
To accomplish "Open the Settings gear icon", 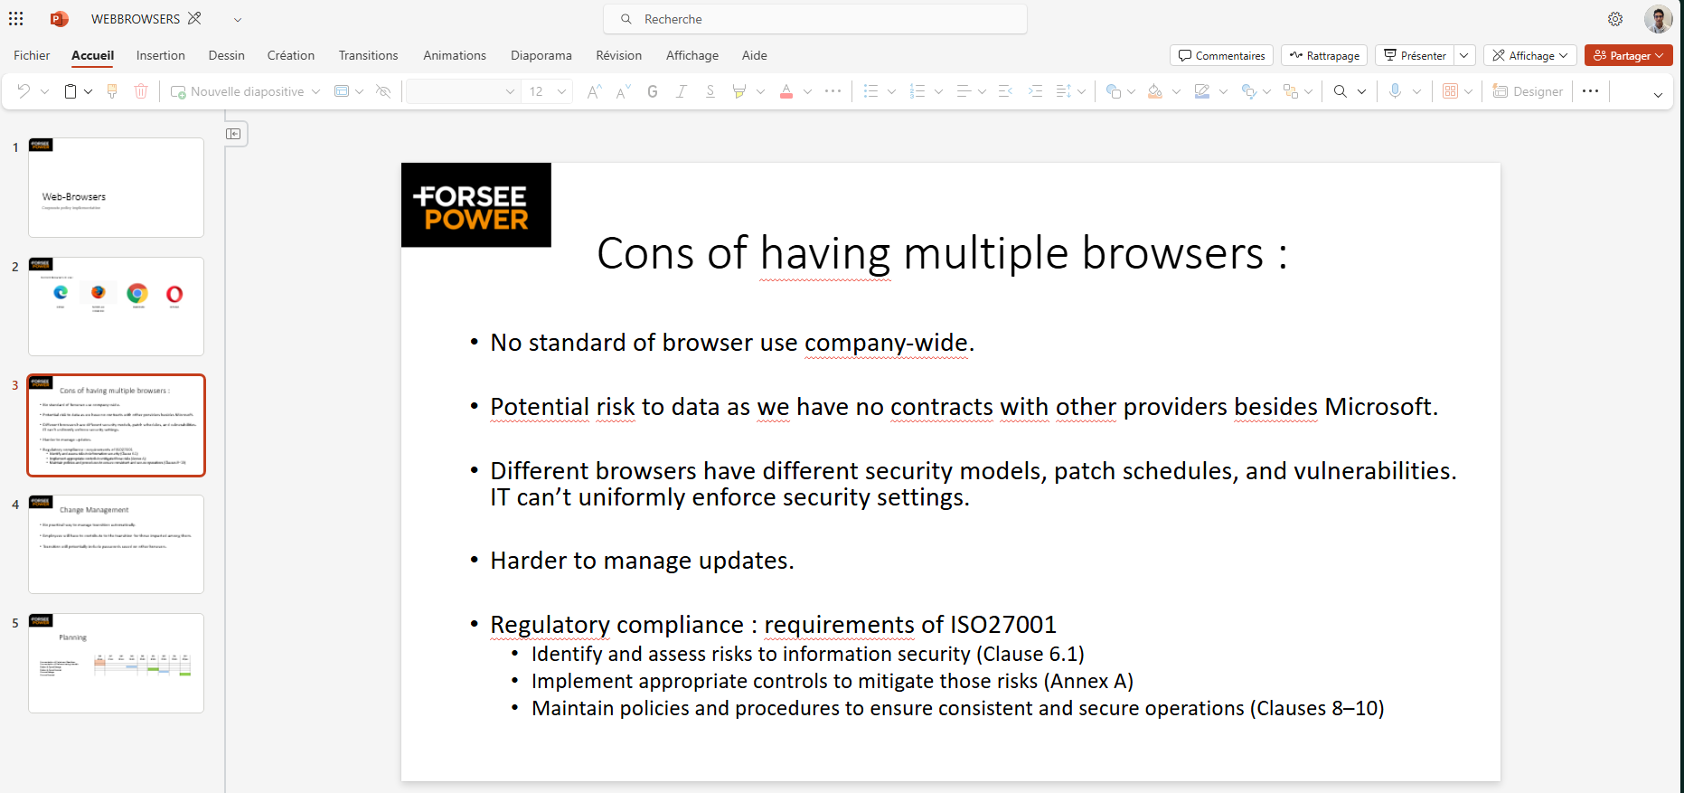I will point(1614,19).
